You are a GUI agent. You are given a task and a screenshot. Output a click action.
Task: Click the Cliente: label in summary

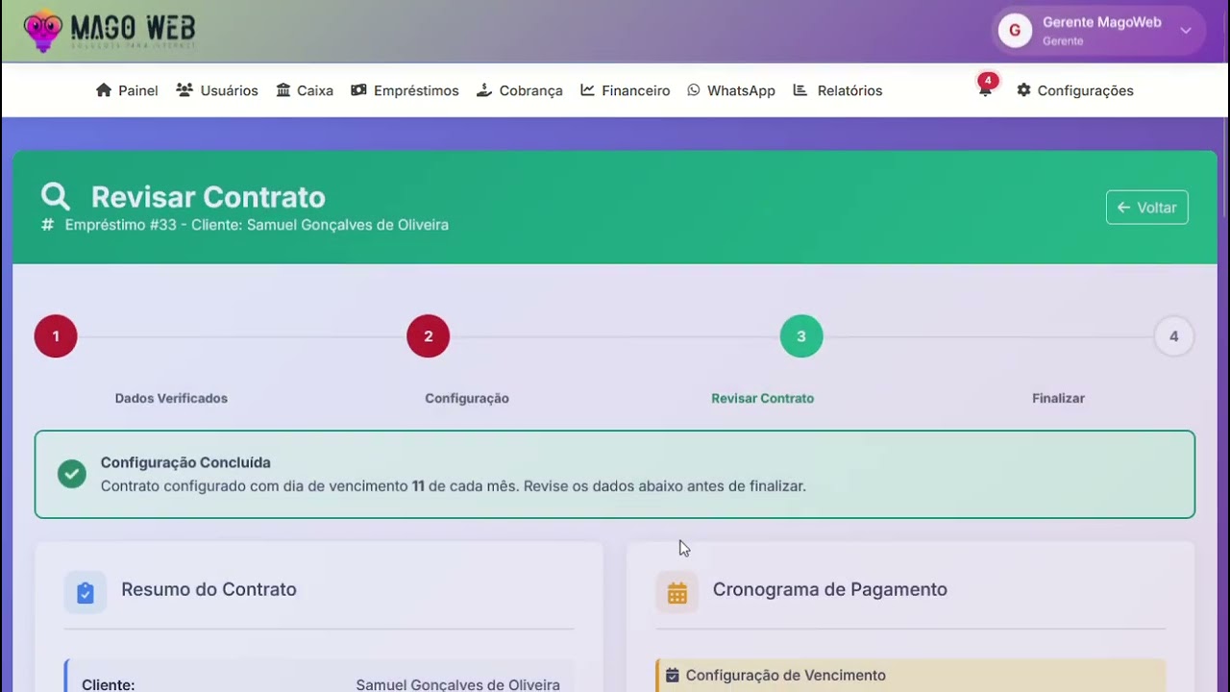tap(109, 685)
